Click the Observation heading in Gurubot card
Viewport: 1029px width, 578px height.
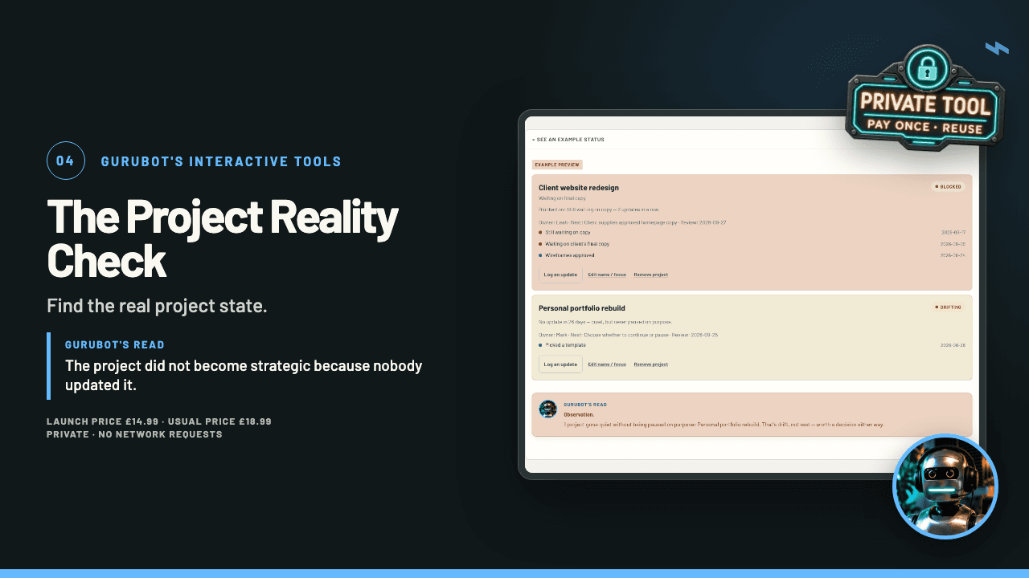pos(578,414)
